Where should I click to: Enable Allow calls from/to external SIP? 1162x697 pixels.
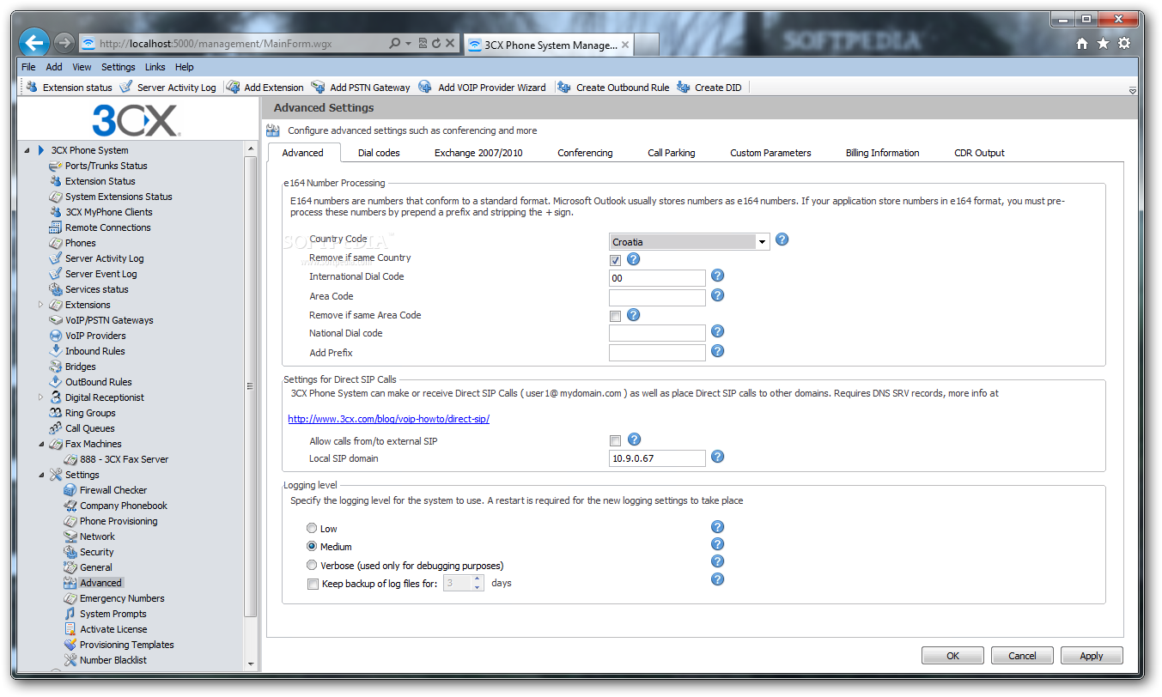point(615,441)
